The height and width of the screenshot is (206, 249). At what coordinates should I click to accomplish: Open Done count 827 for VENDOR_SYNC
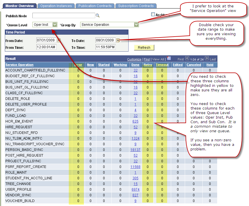(x=136, y=195)
